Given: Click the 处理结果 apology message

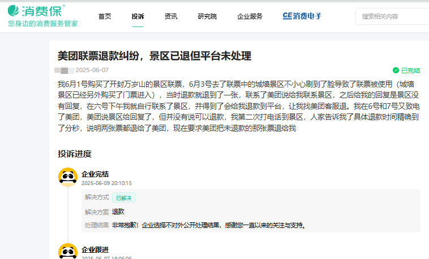Looking at the screenshot, I should 209,225.
